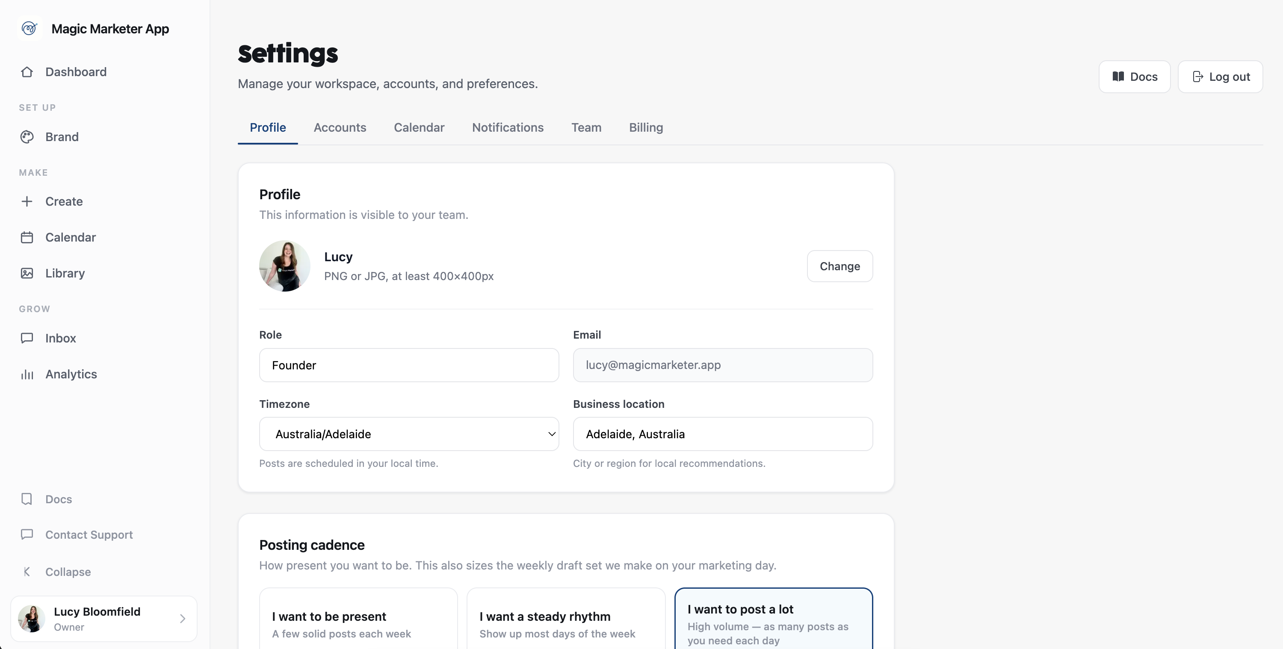The image size is (1283, 649).
Task: Expand the Lucy Bloomfield account chevron
Action: (x=182, y=619)
